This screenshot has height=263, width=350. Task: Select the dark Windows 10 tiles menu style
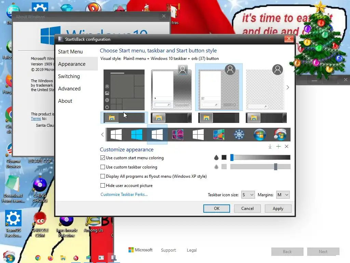coord(124,90)
